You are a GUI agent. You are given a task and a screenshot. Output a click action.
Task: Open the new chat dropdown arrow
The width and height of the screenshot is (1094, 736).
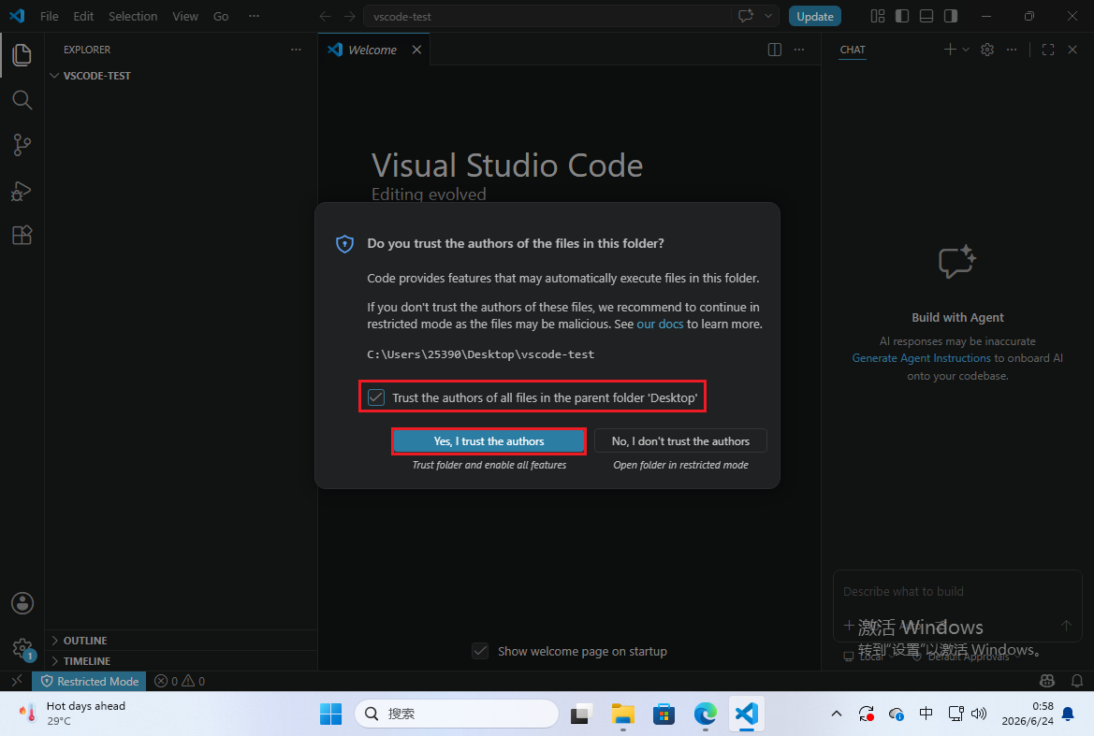click(966, 50)
